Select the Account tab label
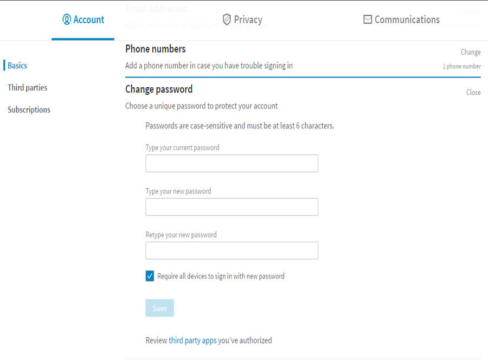The image size is (488, 362). 89,20
